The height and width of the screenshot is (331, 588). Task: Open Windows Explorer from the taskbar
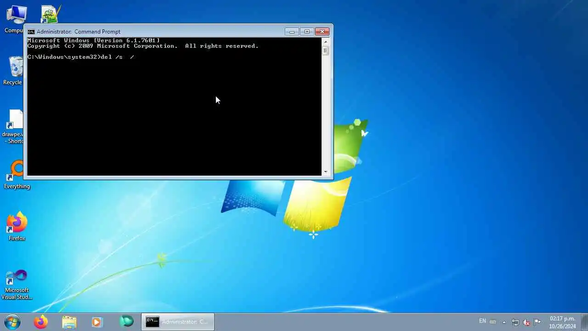click(69, 322)
